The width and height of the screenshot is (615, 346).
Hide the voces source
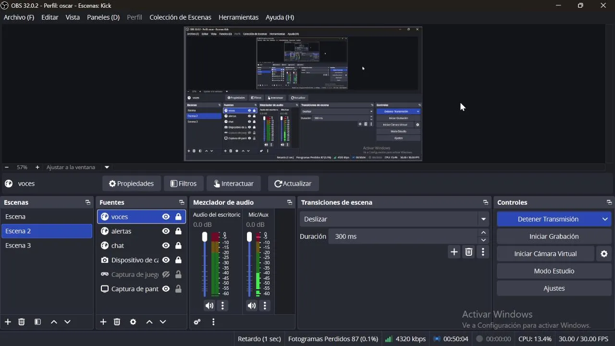166,217
